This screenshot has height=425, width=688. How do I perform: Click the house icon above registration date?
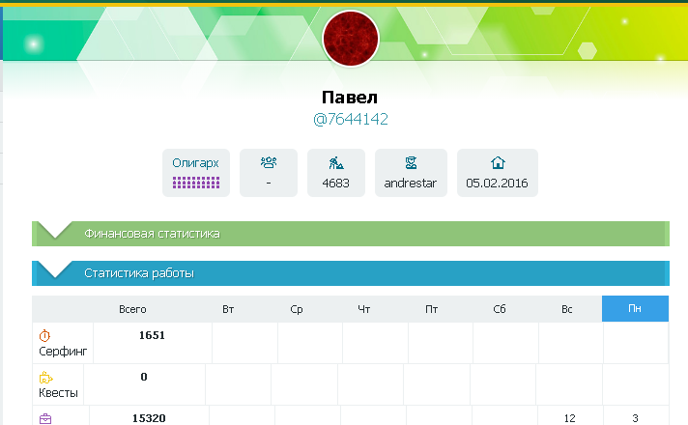(x=498, y=162)
